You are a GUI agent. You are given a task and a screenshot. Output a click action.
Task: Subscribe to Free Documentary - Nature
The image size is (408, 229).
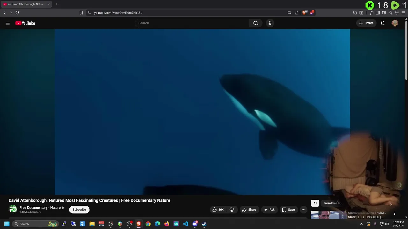click(79, 210)
